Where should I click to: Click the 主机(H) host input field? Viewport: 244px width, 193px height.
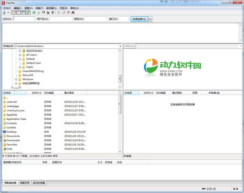point(24,19)
